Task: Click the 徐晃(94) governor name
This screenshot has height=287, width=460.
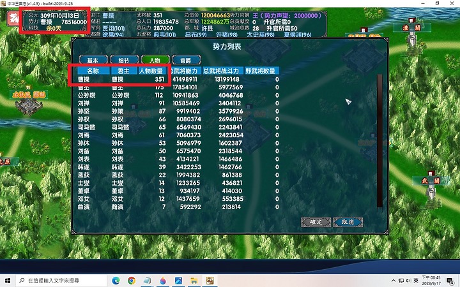Action: [113, 34]
